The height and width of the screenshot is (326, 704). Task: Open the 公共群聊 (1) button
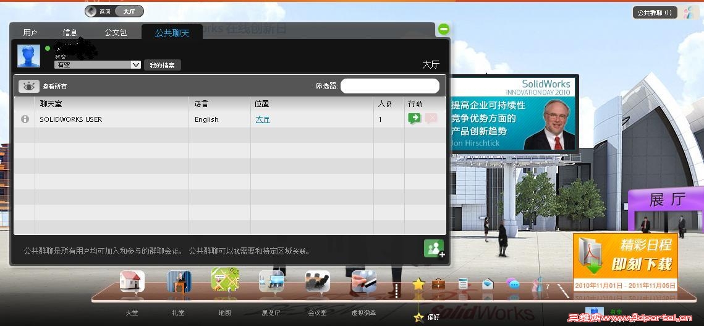(655, 12)
